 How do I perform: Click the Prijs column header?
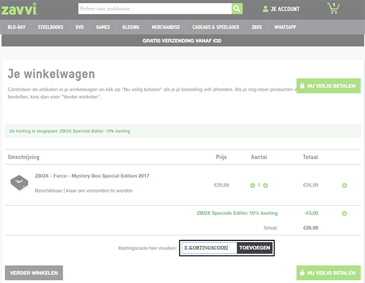pos(221,157)
